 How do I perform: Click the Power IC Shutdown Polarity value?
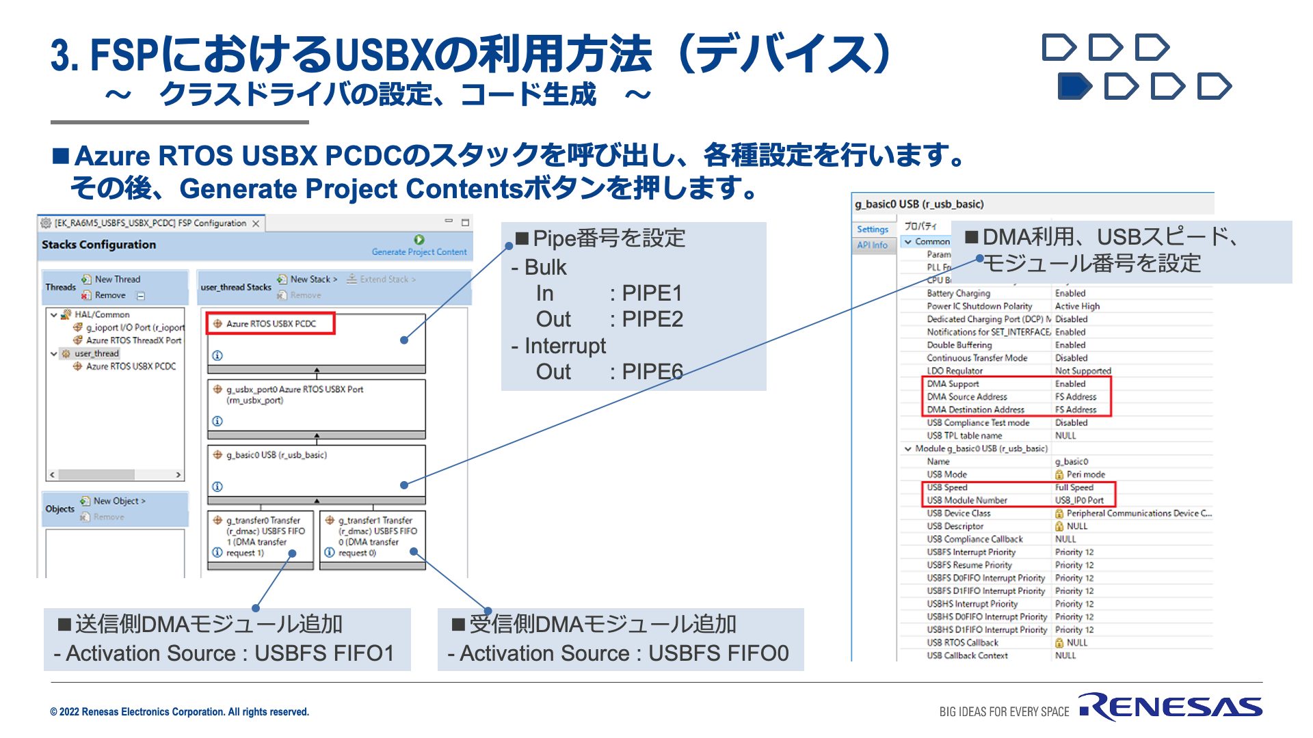click(x=1078, y=306)
